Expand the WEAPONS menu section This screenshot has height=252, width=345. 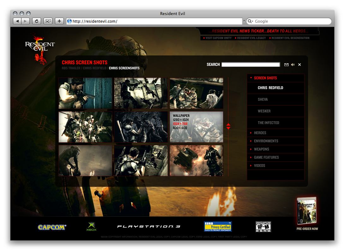point(276,149)
